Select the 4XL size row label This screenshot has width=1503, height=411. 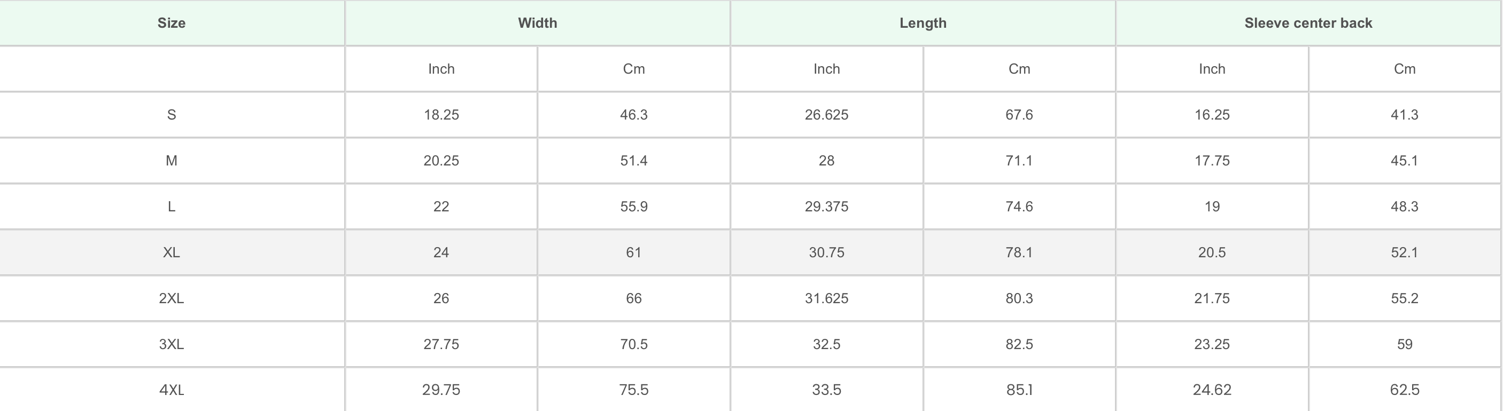coord(172,390)
